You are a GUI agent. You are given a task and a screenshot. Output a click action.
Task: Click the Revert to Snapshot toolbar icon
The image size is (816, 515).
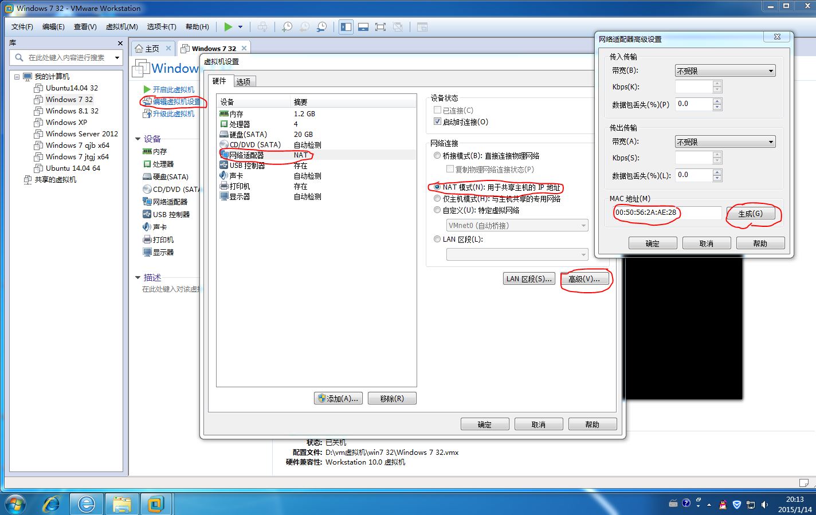click(304, 27)
